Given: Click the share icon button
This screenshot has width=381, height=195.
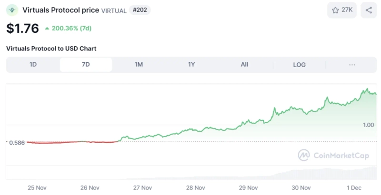Looking at the screenshot, I should coord(369,10).
